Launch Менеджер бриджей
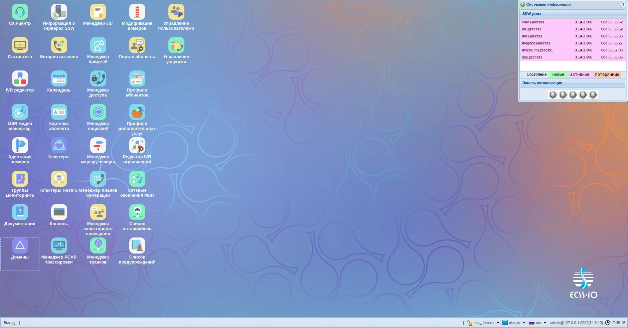 click(x=98, y=45)
